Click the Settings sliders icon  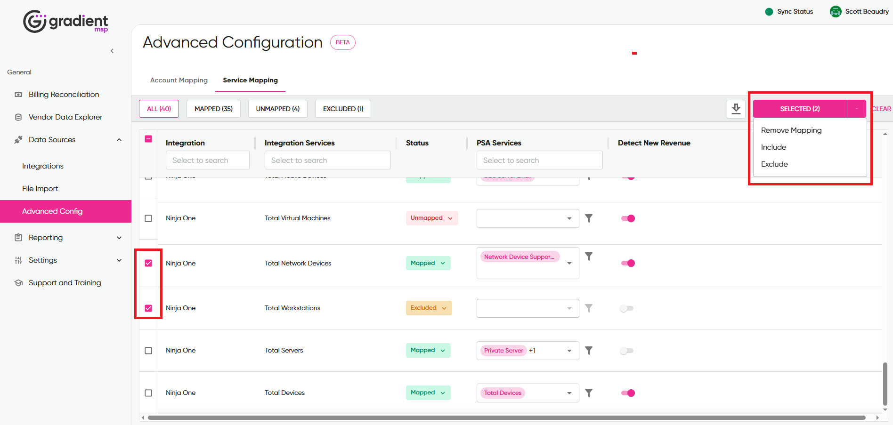coord(18,260)
